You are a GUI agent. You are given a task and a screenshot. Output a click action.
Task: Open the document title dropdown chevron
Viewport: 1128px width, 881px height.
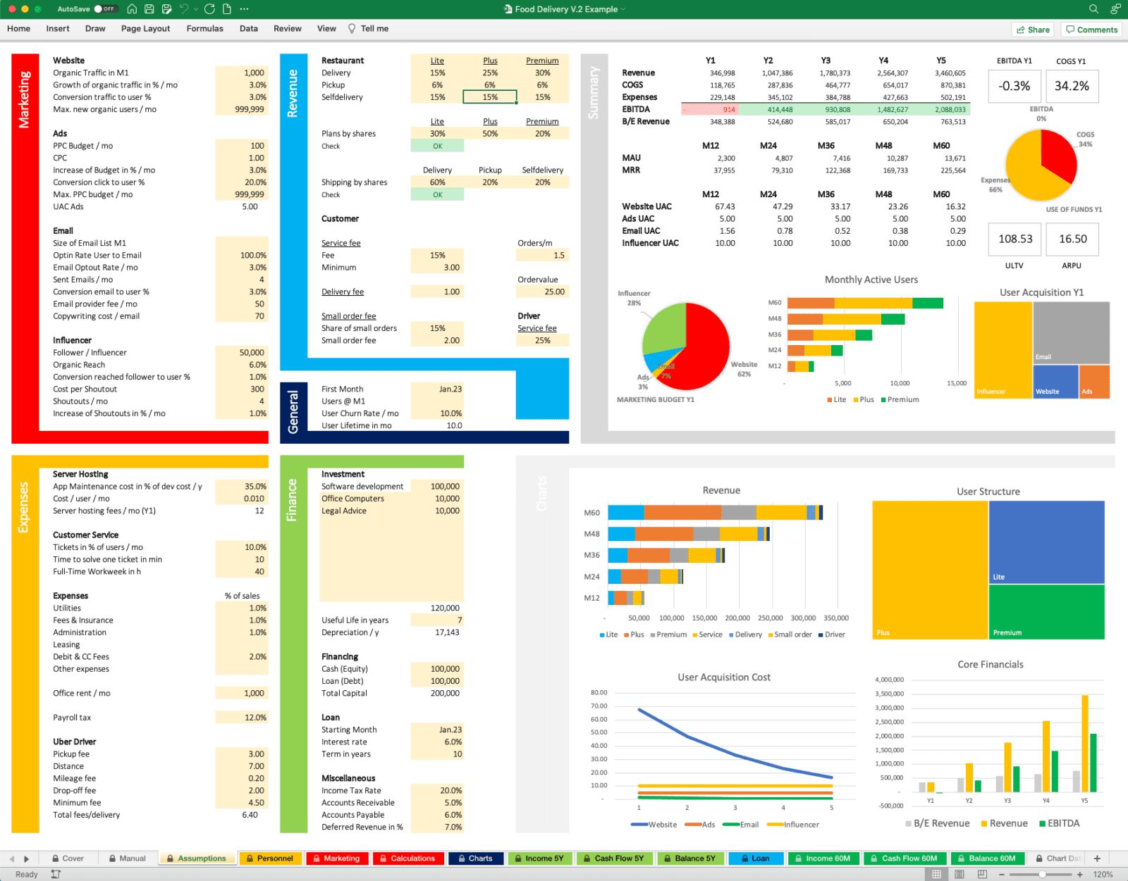click(x=623, y=9)
